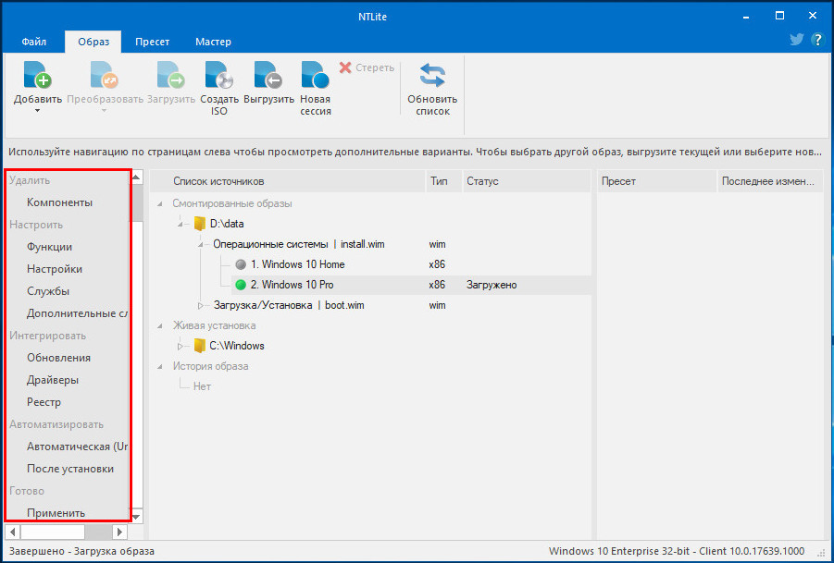Viewport: 834px width, 563px height.
Task: Open the help question mark icon
Action: (x=817, y=40)
